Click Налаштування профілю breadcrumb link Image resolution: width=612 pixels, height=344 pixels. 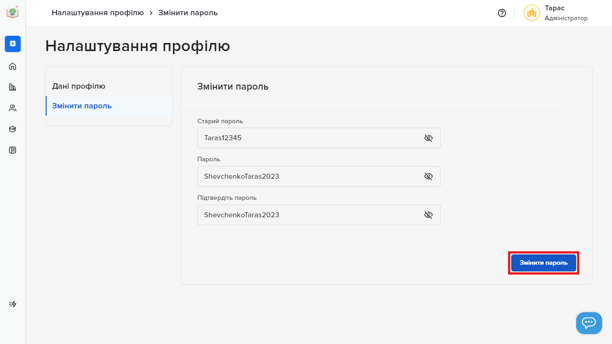click(x=98, y=13)
